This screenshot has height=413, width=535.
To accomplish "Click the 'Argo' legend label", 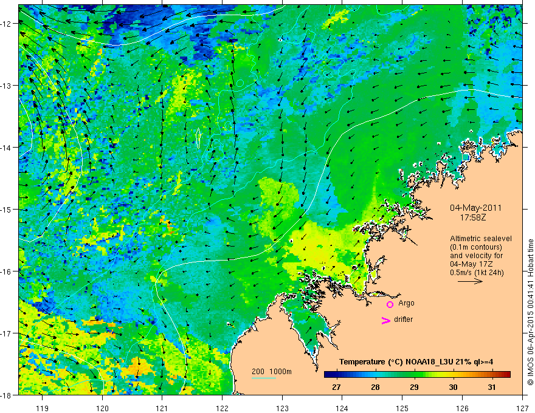I will click(406, 303).
